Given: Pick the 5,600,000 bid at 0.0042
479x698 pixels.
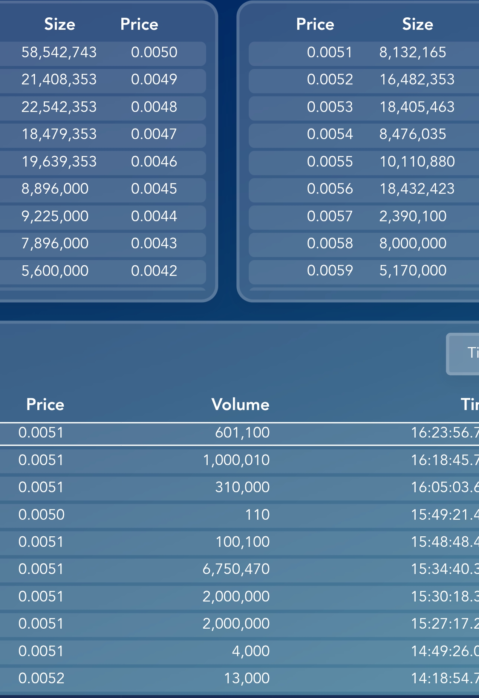Looking at the screenshot, I should (x=102, y=271).
